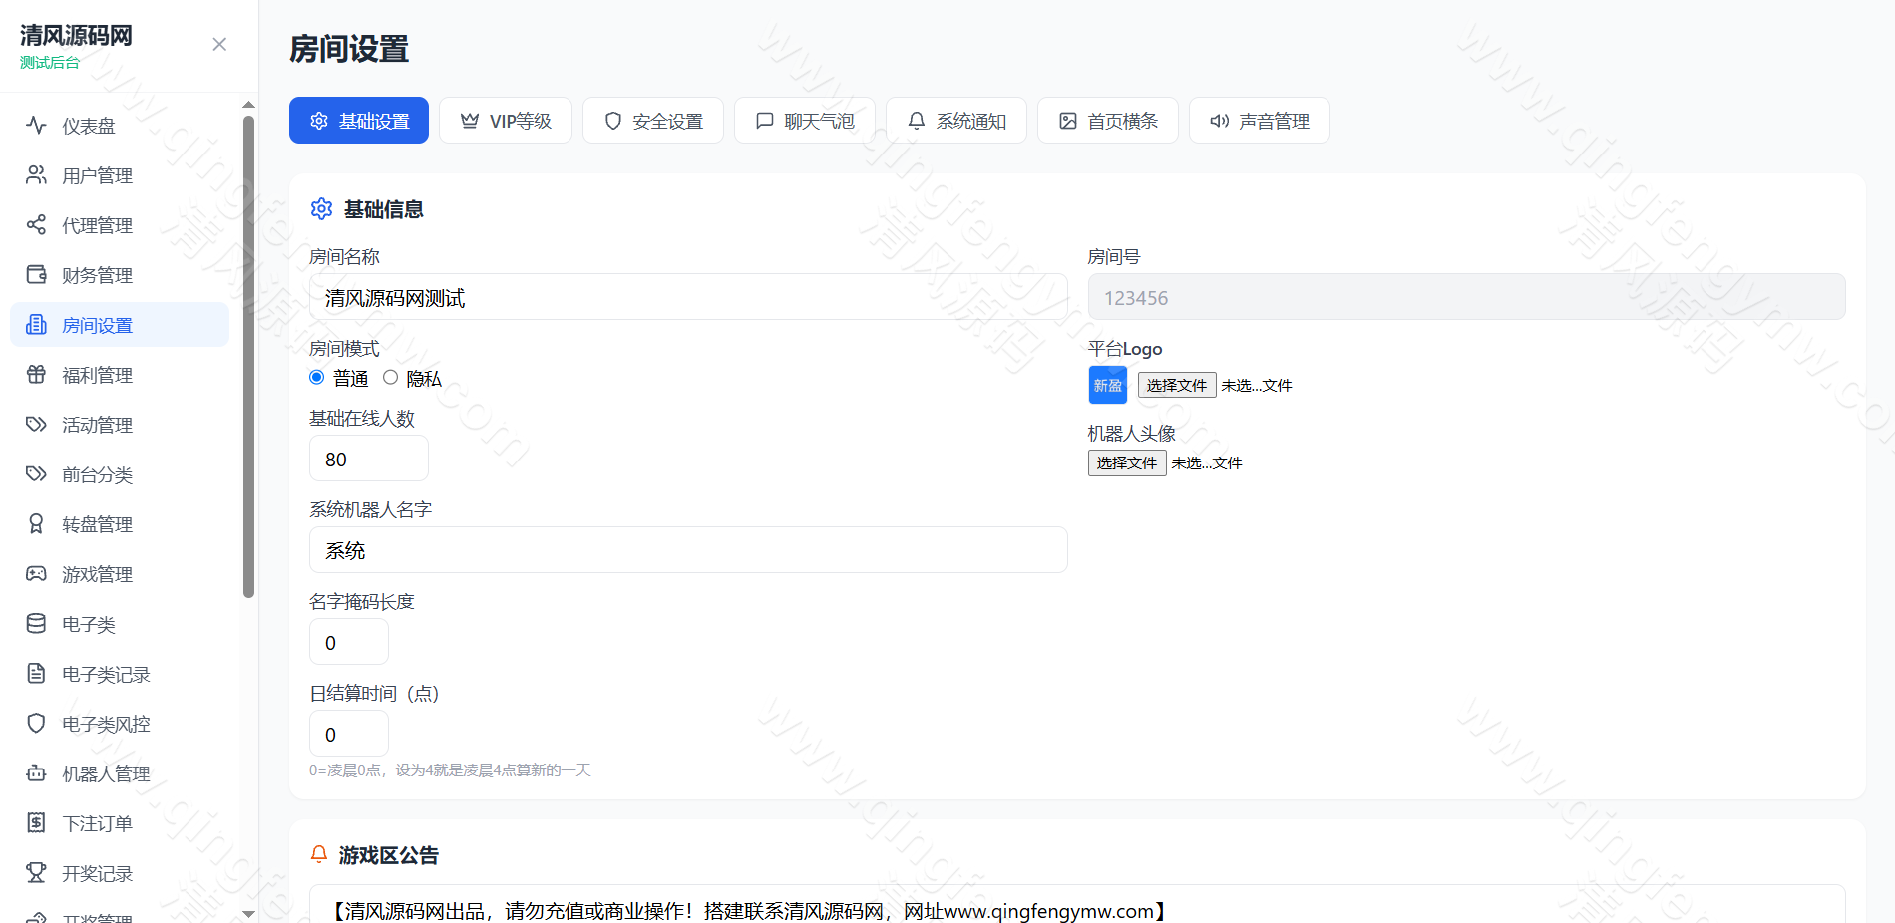
Task: Open the 系统通知 tab
Action: 956,121
